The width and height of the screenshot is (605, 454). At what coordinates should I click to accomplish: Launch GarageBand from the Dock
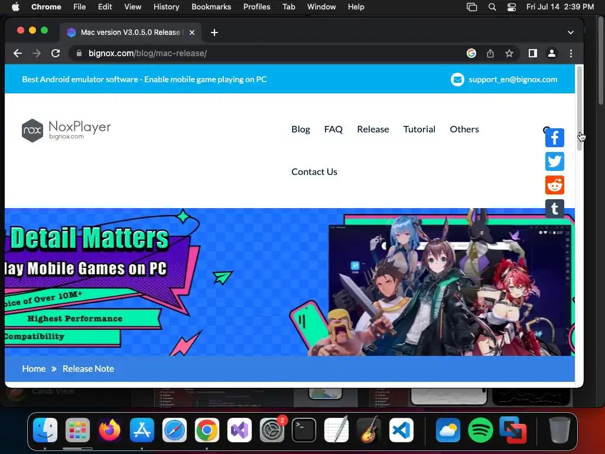click(369, 430)
